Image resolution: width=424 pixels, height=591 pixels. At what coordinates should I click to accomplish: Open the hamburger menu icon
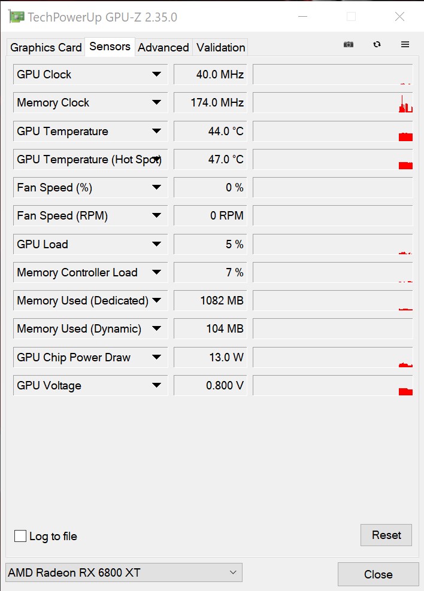click(405, 45)
